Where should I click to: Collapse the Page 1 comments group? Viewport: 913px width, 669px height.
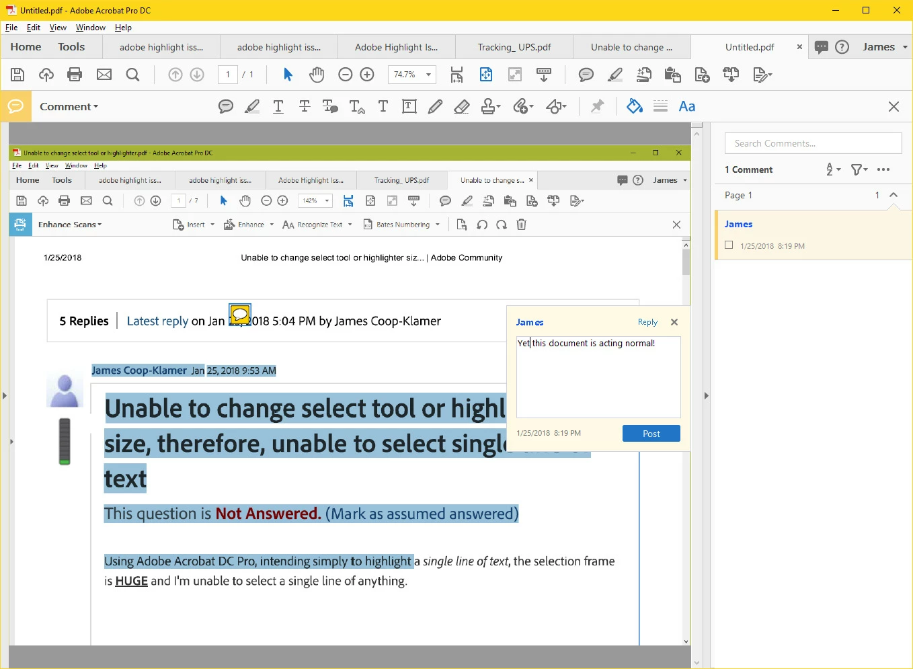coord(894,195)
